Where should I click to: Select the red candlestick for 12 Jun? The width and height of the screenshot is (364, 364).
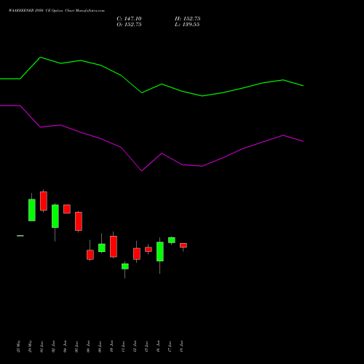(x=137, y=254)
